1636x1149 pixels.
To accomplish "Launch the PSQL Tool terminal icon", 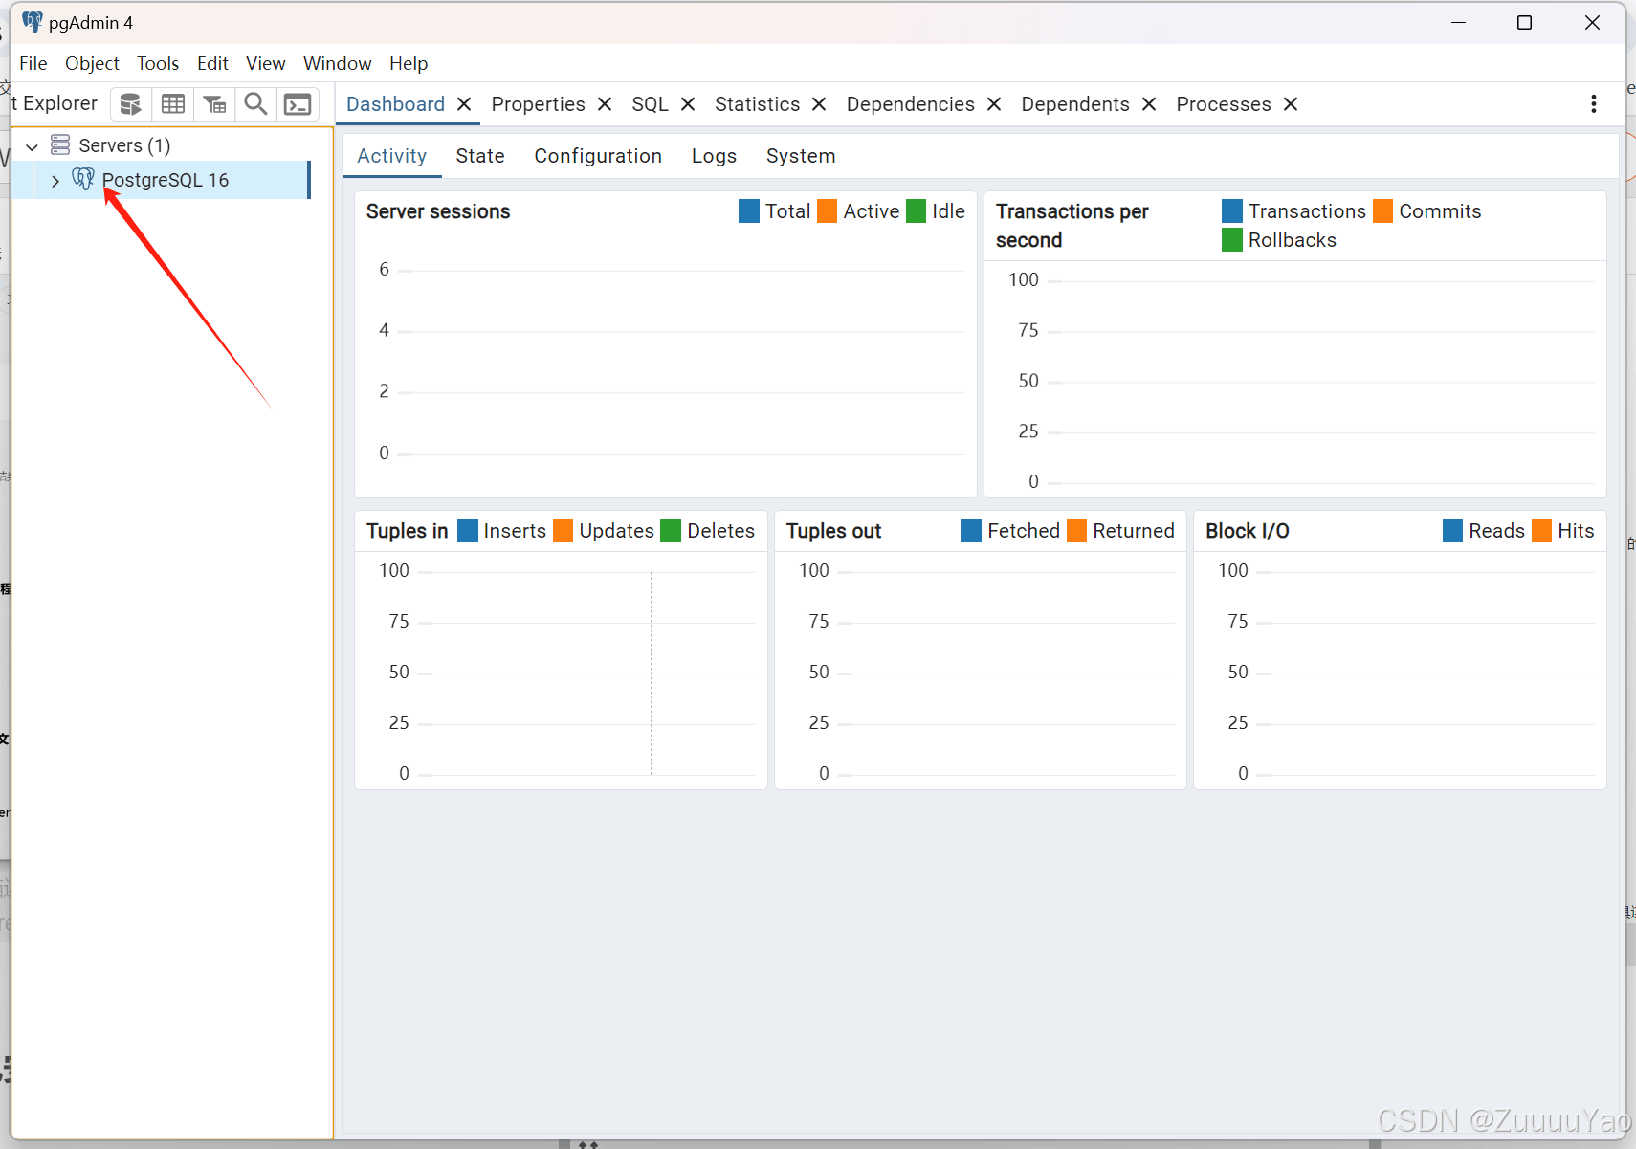I will [x=298, y=104].
